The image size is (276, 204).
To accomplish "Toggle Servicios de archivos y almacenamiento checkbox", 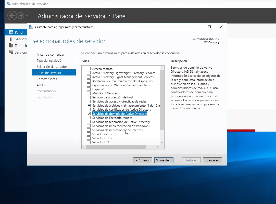I will point(89,105).
